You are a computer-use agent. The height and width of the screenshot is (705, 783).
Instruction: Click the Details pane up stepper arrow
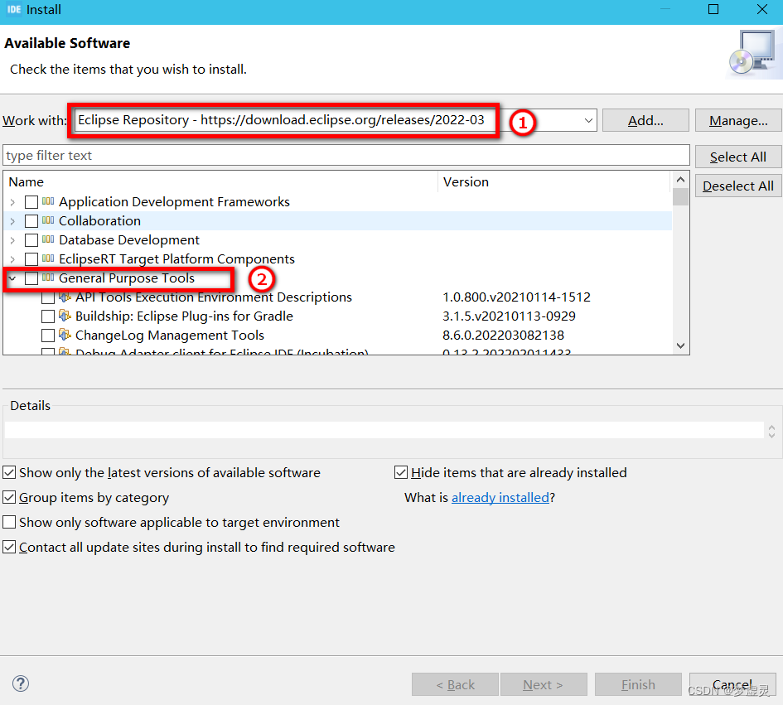pos(771,427)
